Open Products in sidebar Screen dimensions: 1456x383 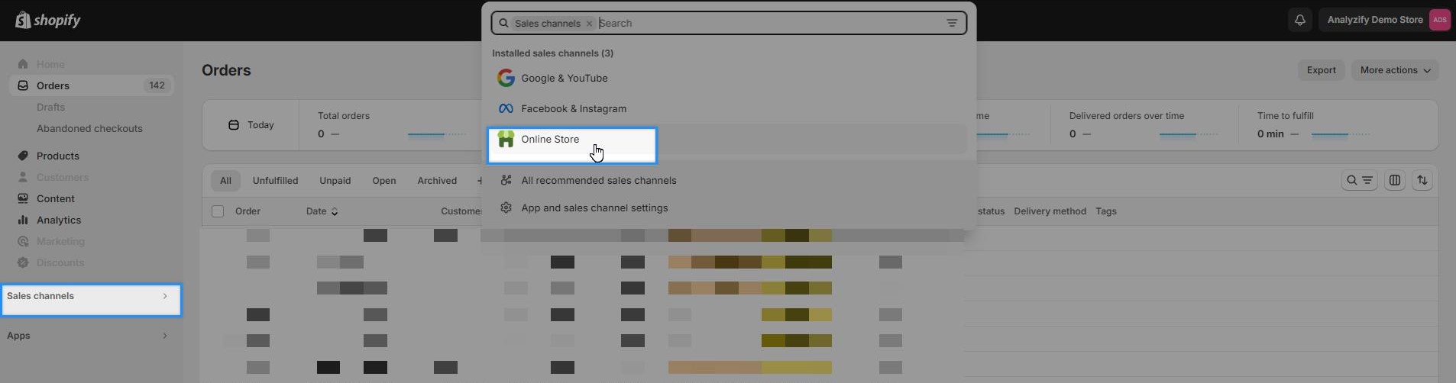pos(58,156)
